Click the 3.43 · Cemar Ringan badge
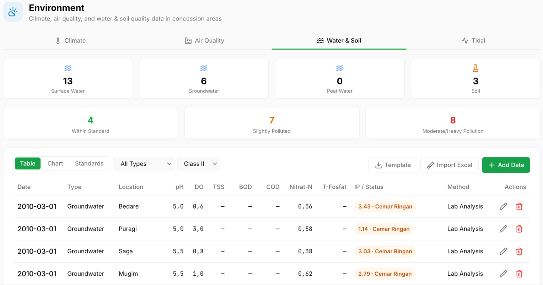Viewport: 543px width, 285px height. (x=385, y=206)
